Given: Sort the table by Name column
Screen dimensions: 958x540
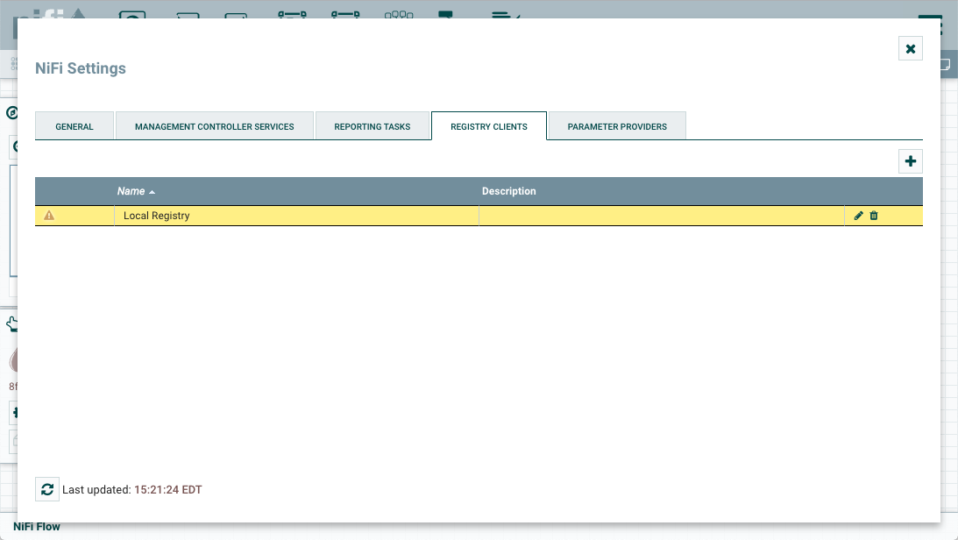Looking at the screenshot, I should pyautogui.click(x=131, y=191).
